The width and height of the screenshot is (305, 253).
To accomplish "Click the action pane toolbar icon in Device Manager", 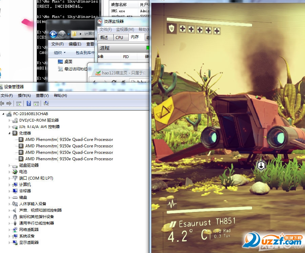I will (36, 104).
